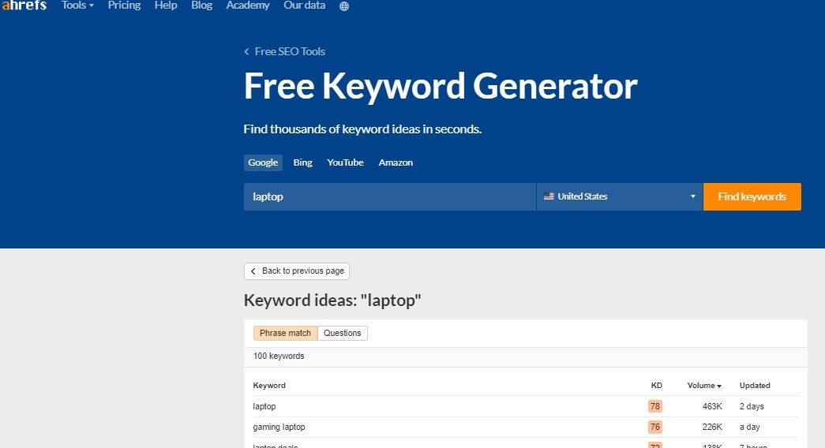Click the back chevron beside Free SEO Tools
Viewport: 825px width, 448px height.
click(x=246, y=52)
